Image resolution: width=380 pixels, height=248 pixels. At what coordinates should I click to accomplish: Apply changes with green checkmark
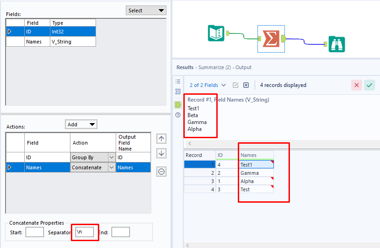tap(369, 85)
